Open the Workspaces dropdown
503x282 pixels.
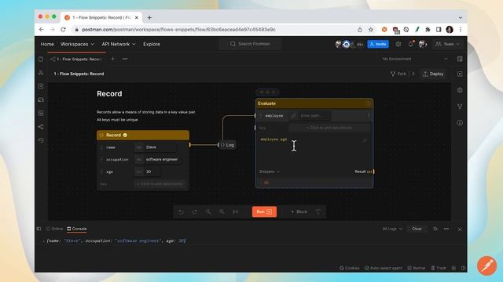point(77,44)
